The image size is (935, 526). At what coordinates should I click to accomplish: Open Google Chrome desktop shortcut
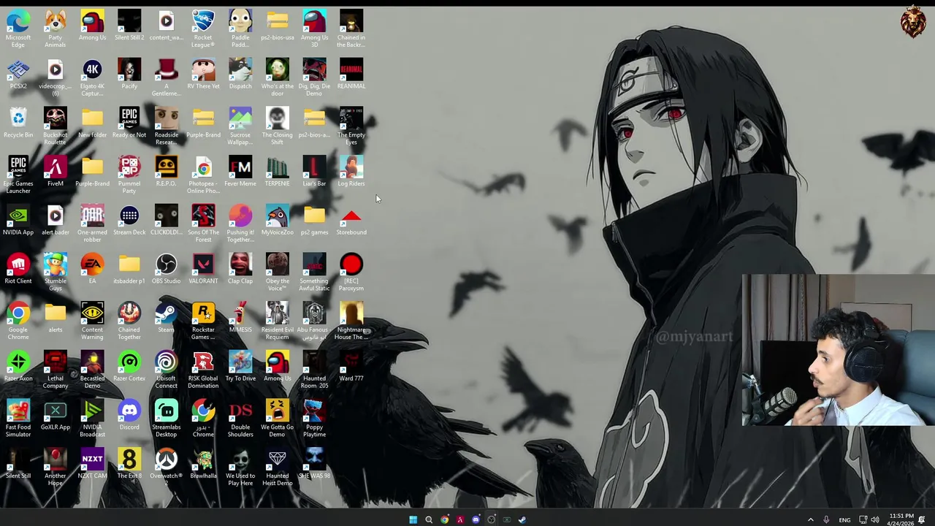click(18, 321)
